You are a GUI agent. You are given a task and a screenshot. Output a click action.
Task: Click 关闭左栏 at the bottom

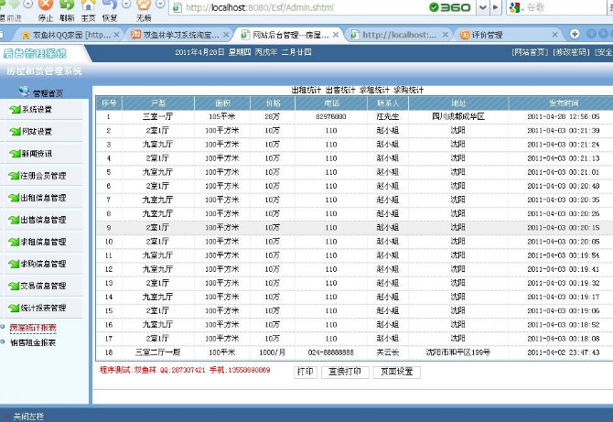coord(28,417)
